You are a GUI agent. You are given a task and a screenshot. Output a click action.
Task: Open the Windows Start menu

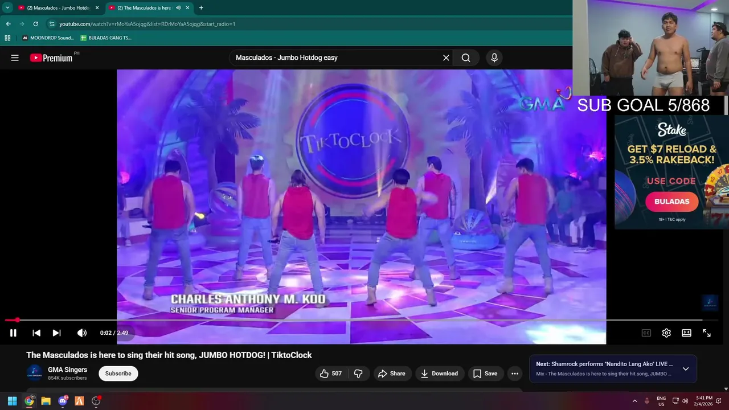click(12, 401)
